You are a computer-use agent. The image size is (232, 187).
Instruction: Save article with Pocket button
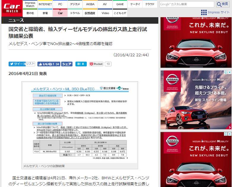[96, 64]
